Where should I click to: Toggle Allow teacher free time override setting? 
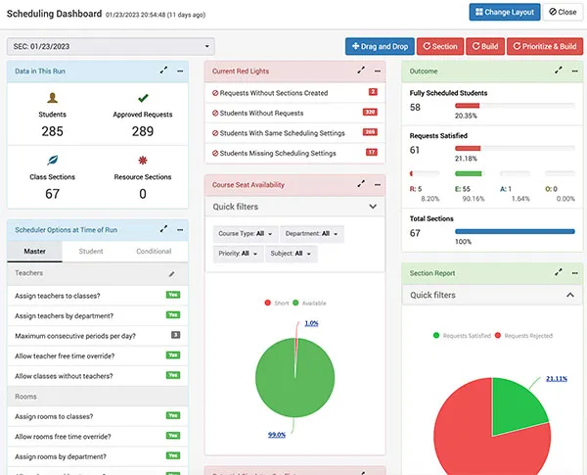point(172,355)
